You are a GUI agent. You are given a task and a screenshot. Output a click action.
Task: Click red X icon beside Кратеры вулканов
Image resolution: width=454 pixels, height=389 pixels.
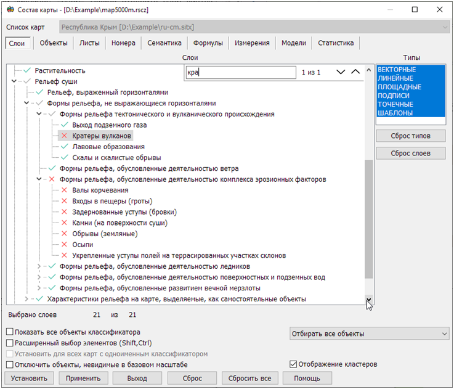click(64, 136)
